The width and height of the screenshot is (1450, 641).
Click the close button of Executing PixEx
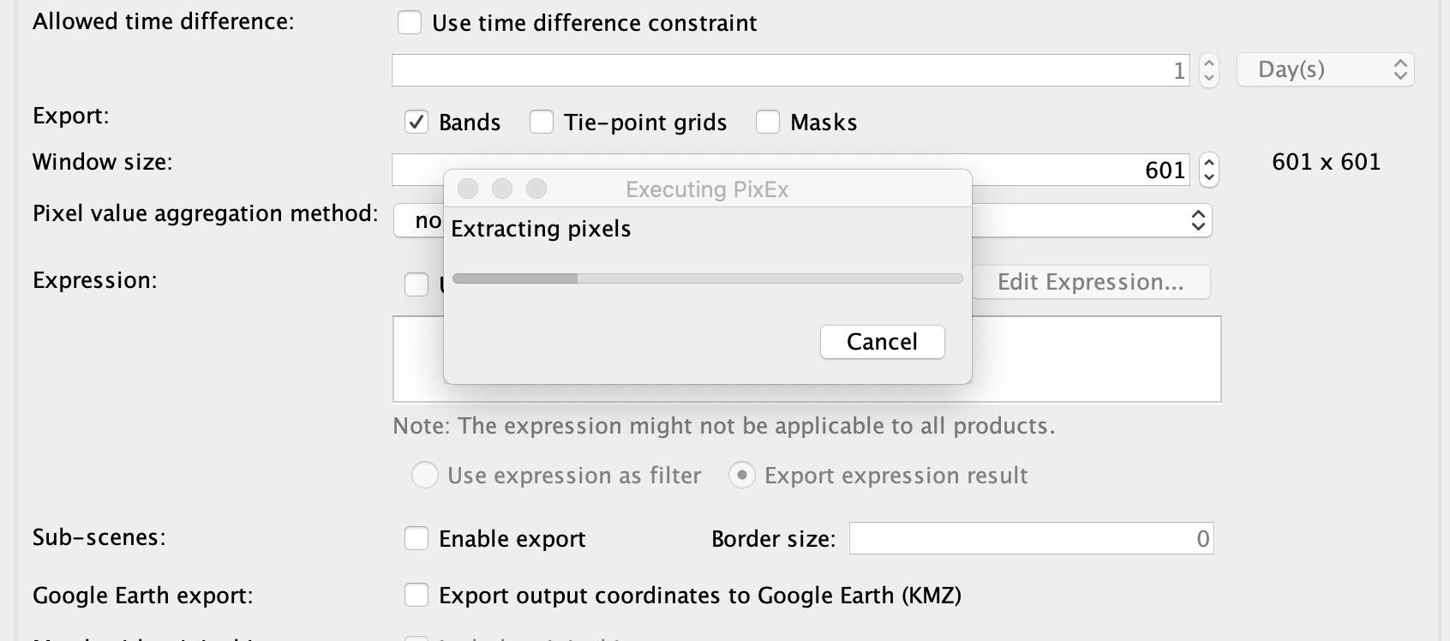click(x=468, y=189)
